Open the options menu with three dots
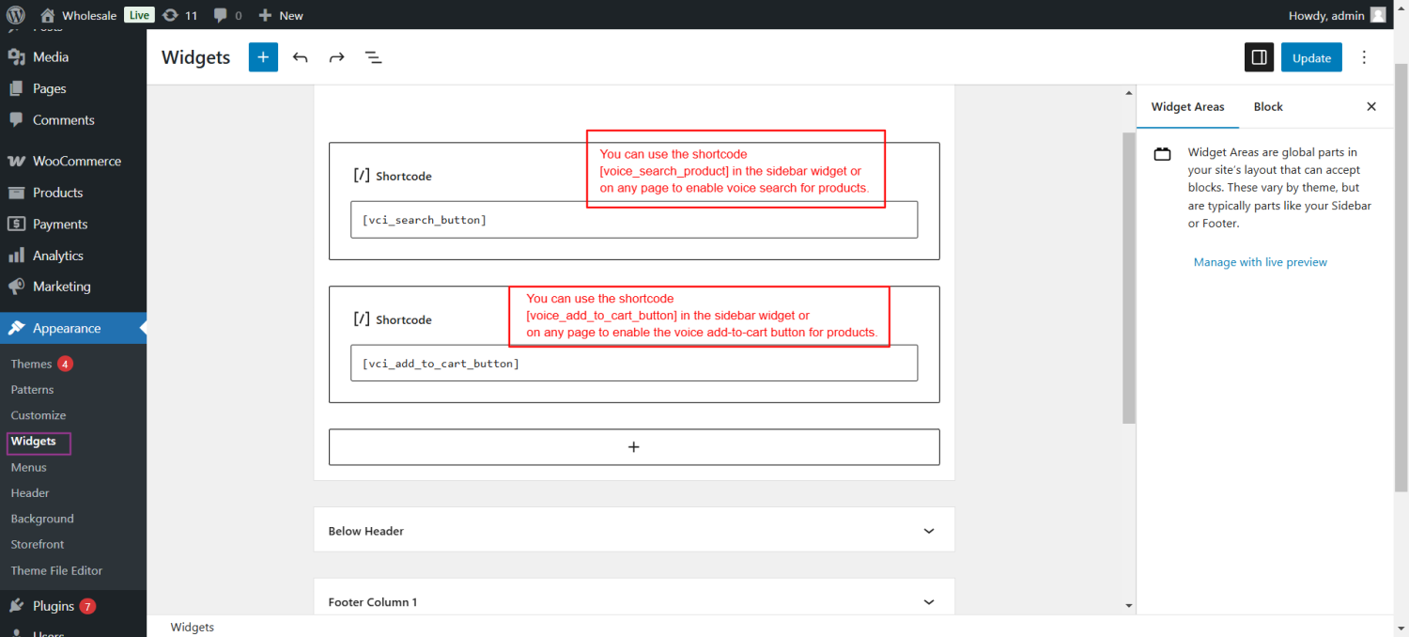The image size is (1409, 637). click(x=1364, y=57)
